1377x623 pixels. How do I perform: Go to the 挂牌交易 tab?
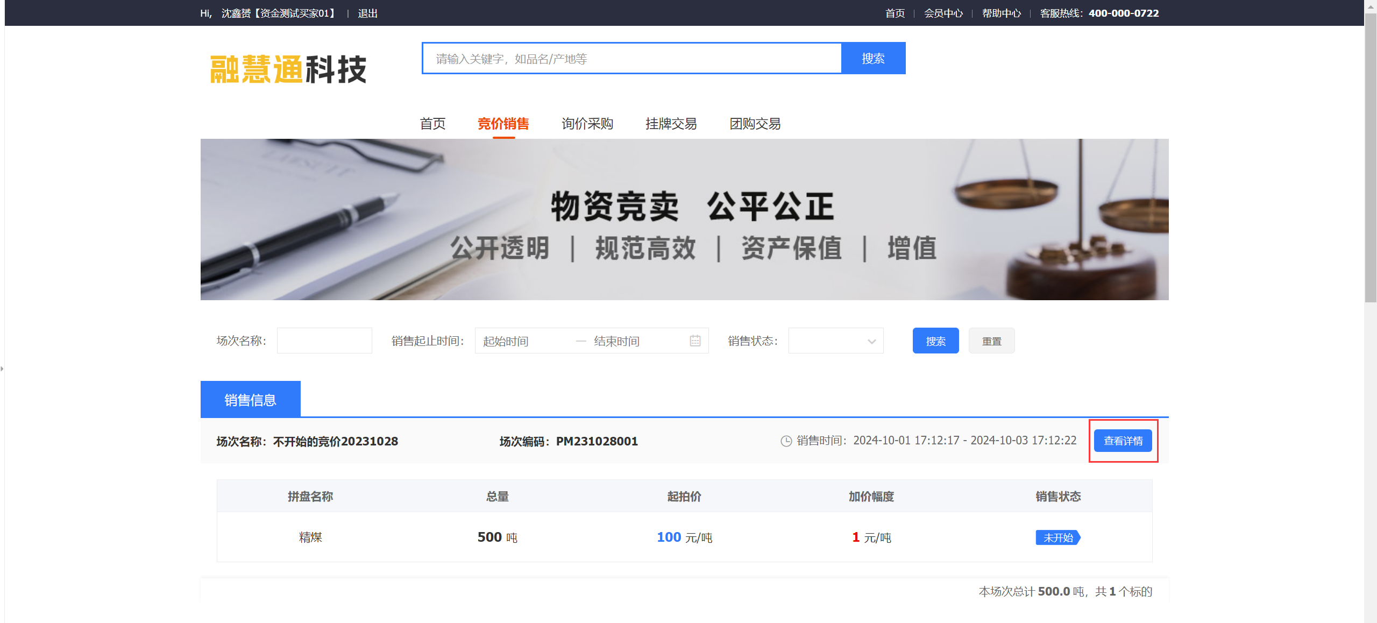(x=671, y=124)
